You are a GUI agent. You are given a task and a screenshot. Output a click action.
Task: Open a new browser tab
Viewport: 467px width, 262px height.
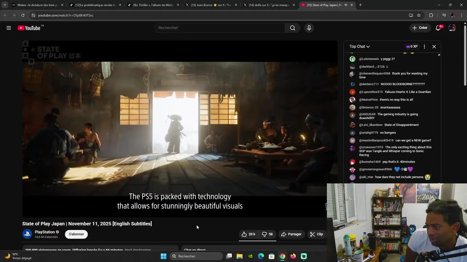point(360,5)
